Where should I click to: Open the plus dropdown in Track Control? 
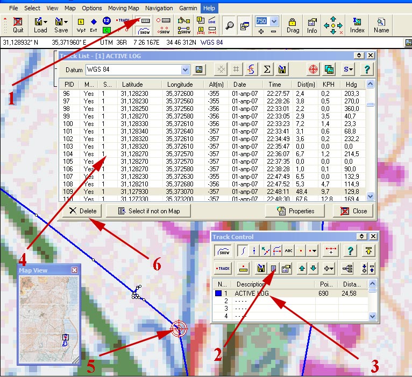click(x=329, y=268)
